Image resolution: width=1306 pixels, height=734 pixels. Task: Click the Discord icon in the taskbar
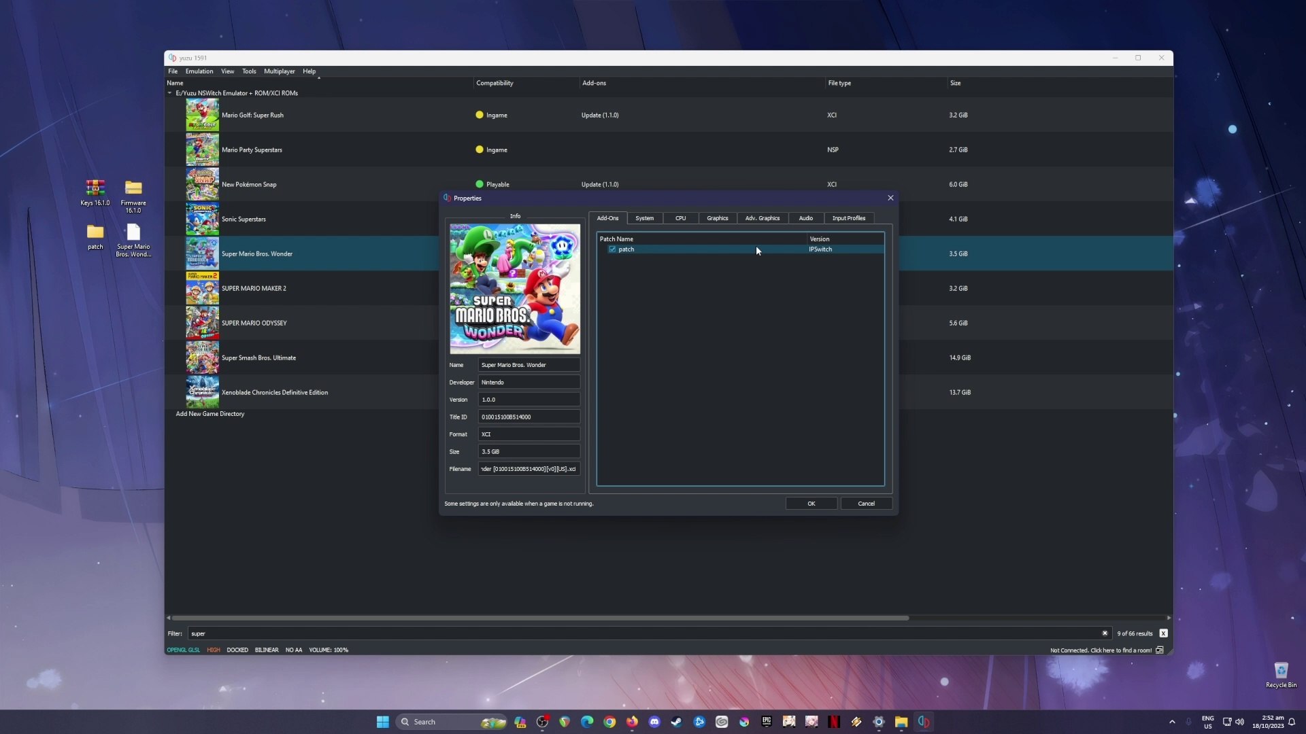(654, 722)
